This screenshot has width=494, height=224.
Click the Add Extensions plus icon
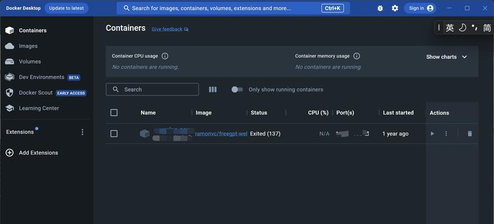tap(10, 153)
